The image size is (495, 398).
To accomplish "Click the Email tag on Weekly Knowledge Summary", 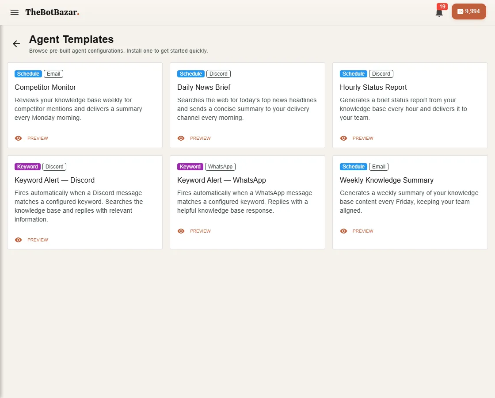I will (x=378, y=166).
